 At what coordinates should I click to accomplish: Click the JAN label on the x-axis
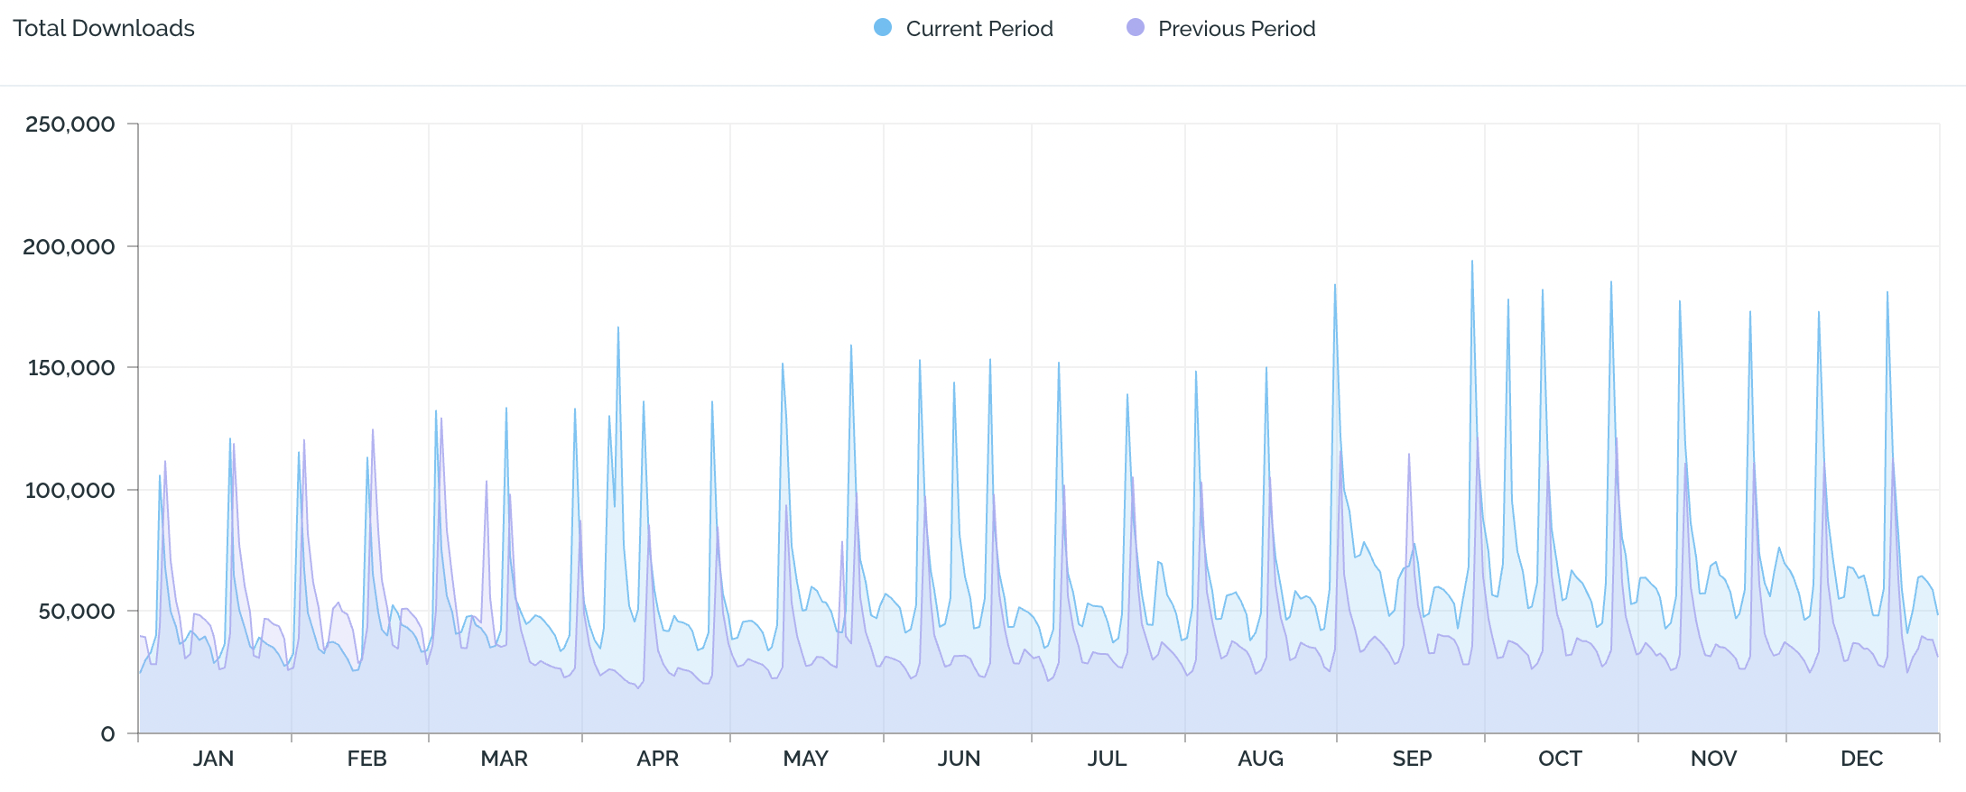[x=214, y=759]
